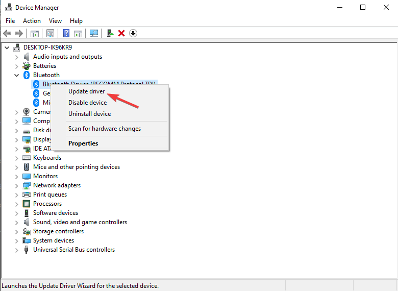Maximize the Device Manager window

pyautogui.click(x=363, y=7)
